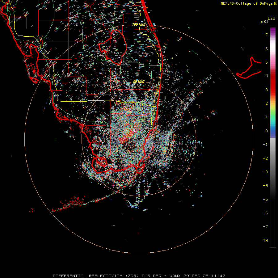Select the positive 4 scale value
The height and width of the screenshot is (278, 278).
(x=267, y=76)
